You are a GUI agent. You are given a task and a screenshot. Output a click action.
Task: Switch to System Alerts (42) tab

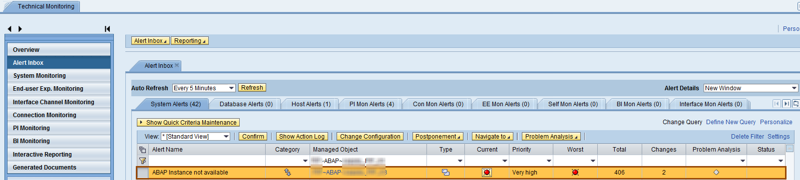[x=175, y=104]
